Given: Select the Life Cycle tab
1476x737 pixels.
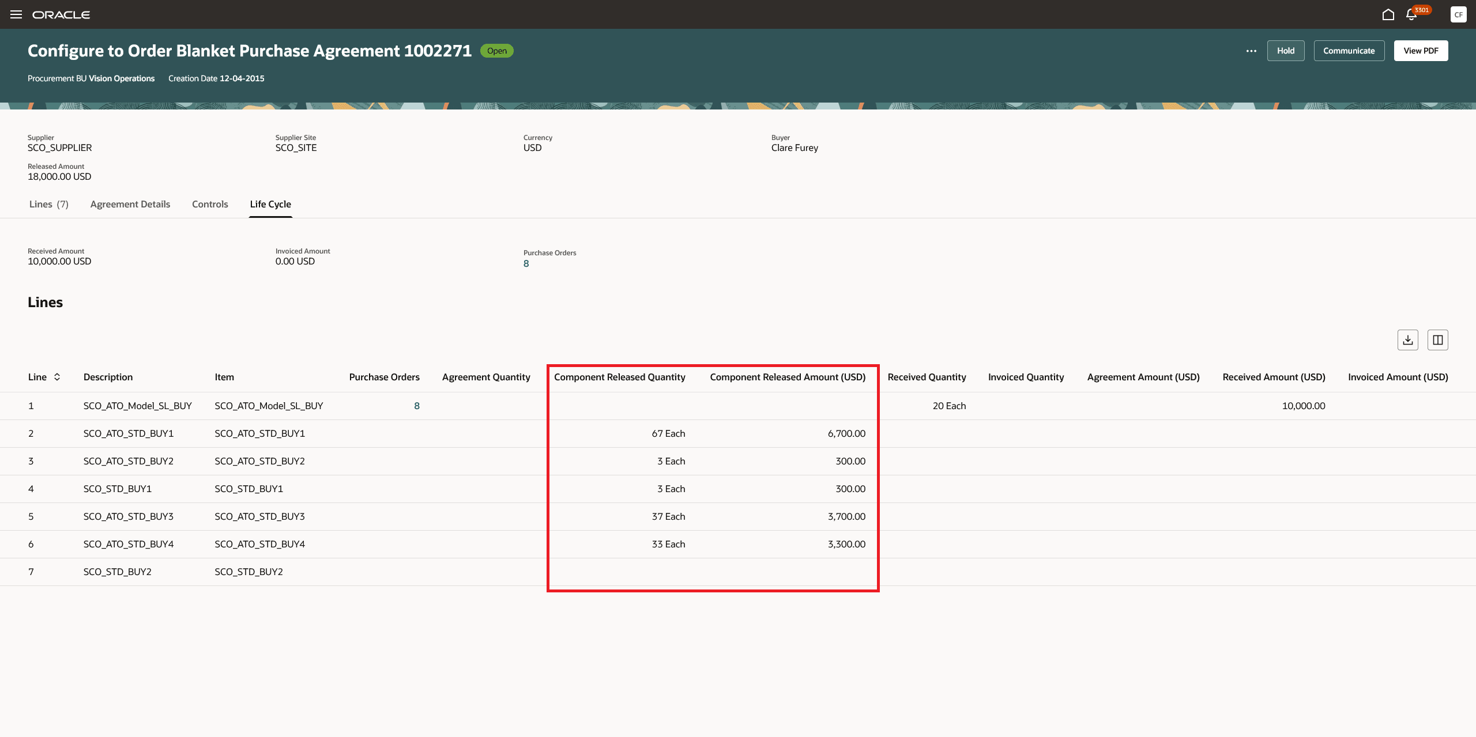Looking at the screenshot, I should click(x=270, y=204).
